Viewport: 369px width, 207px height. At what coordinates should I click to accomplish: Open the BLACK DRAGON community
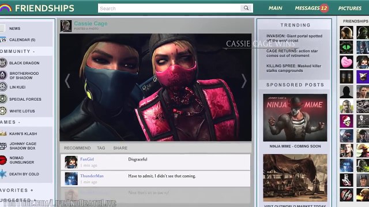tap(24, 63)
